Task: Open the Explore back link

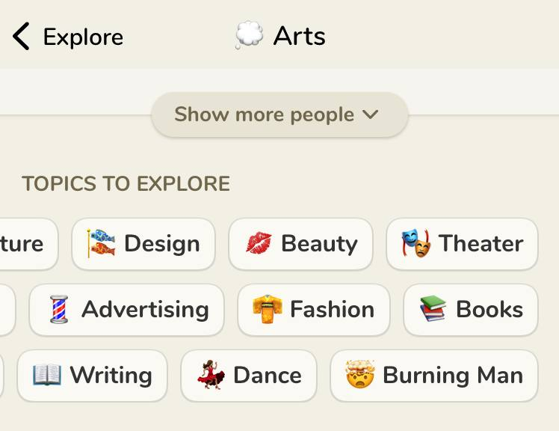Action: 83,37
